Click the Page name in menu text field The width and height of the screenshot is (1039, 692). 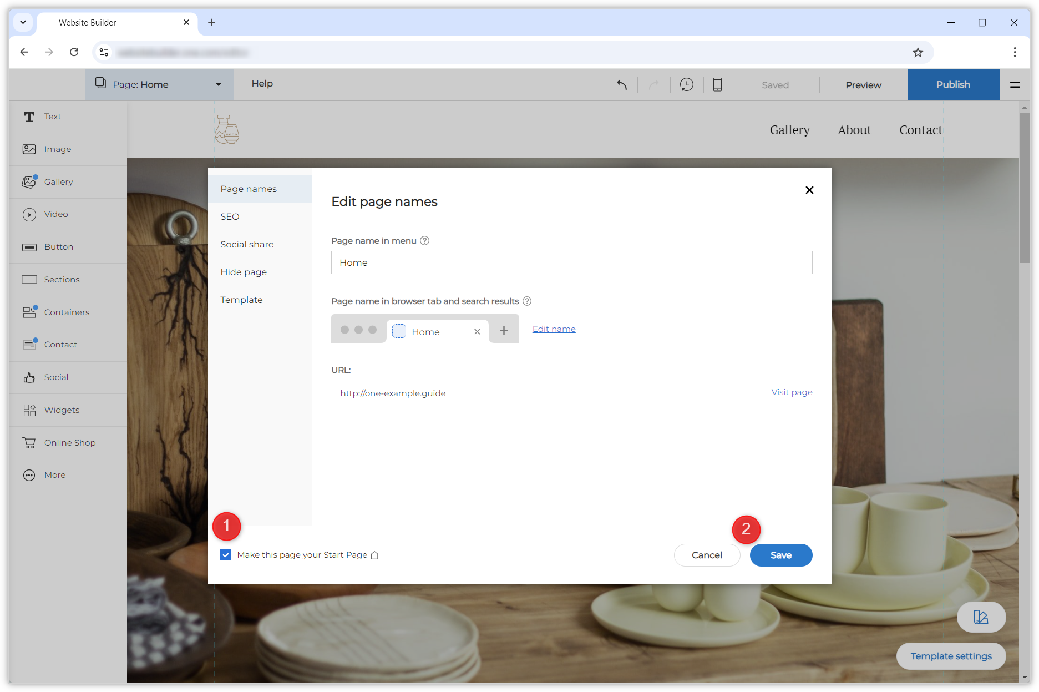click(571, 262)
